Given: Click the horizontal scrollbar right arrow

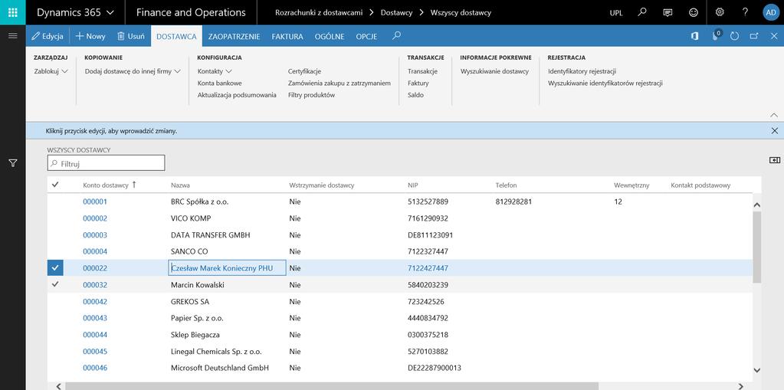Looking at the screenshot, I should click(741, 386).
